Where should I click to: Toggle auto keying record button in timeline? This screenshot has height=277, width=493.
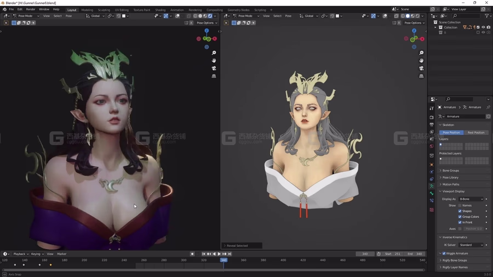point(192,254)
